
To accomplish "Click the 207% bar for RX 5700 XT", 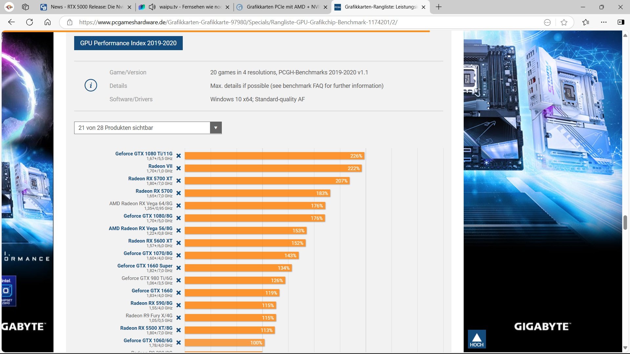I will point(267,181).
